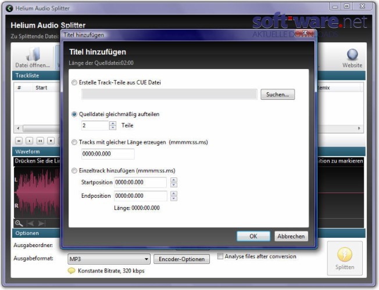This screenshot has height=290, width=379.
Task: Skip back to start playback button
Action: (19, 141)
